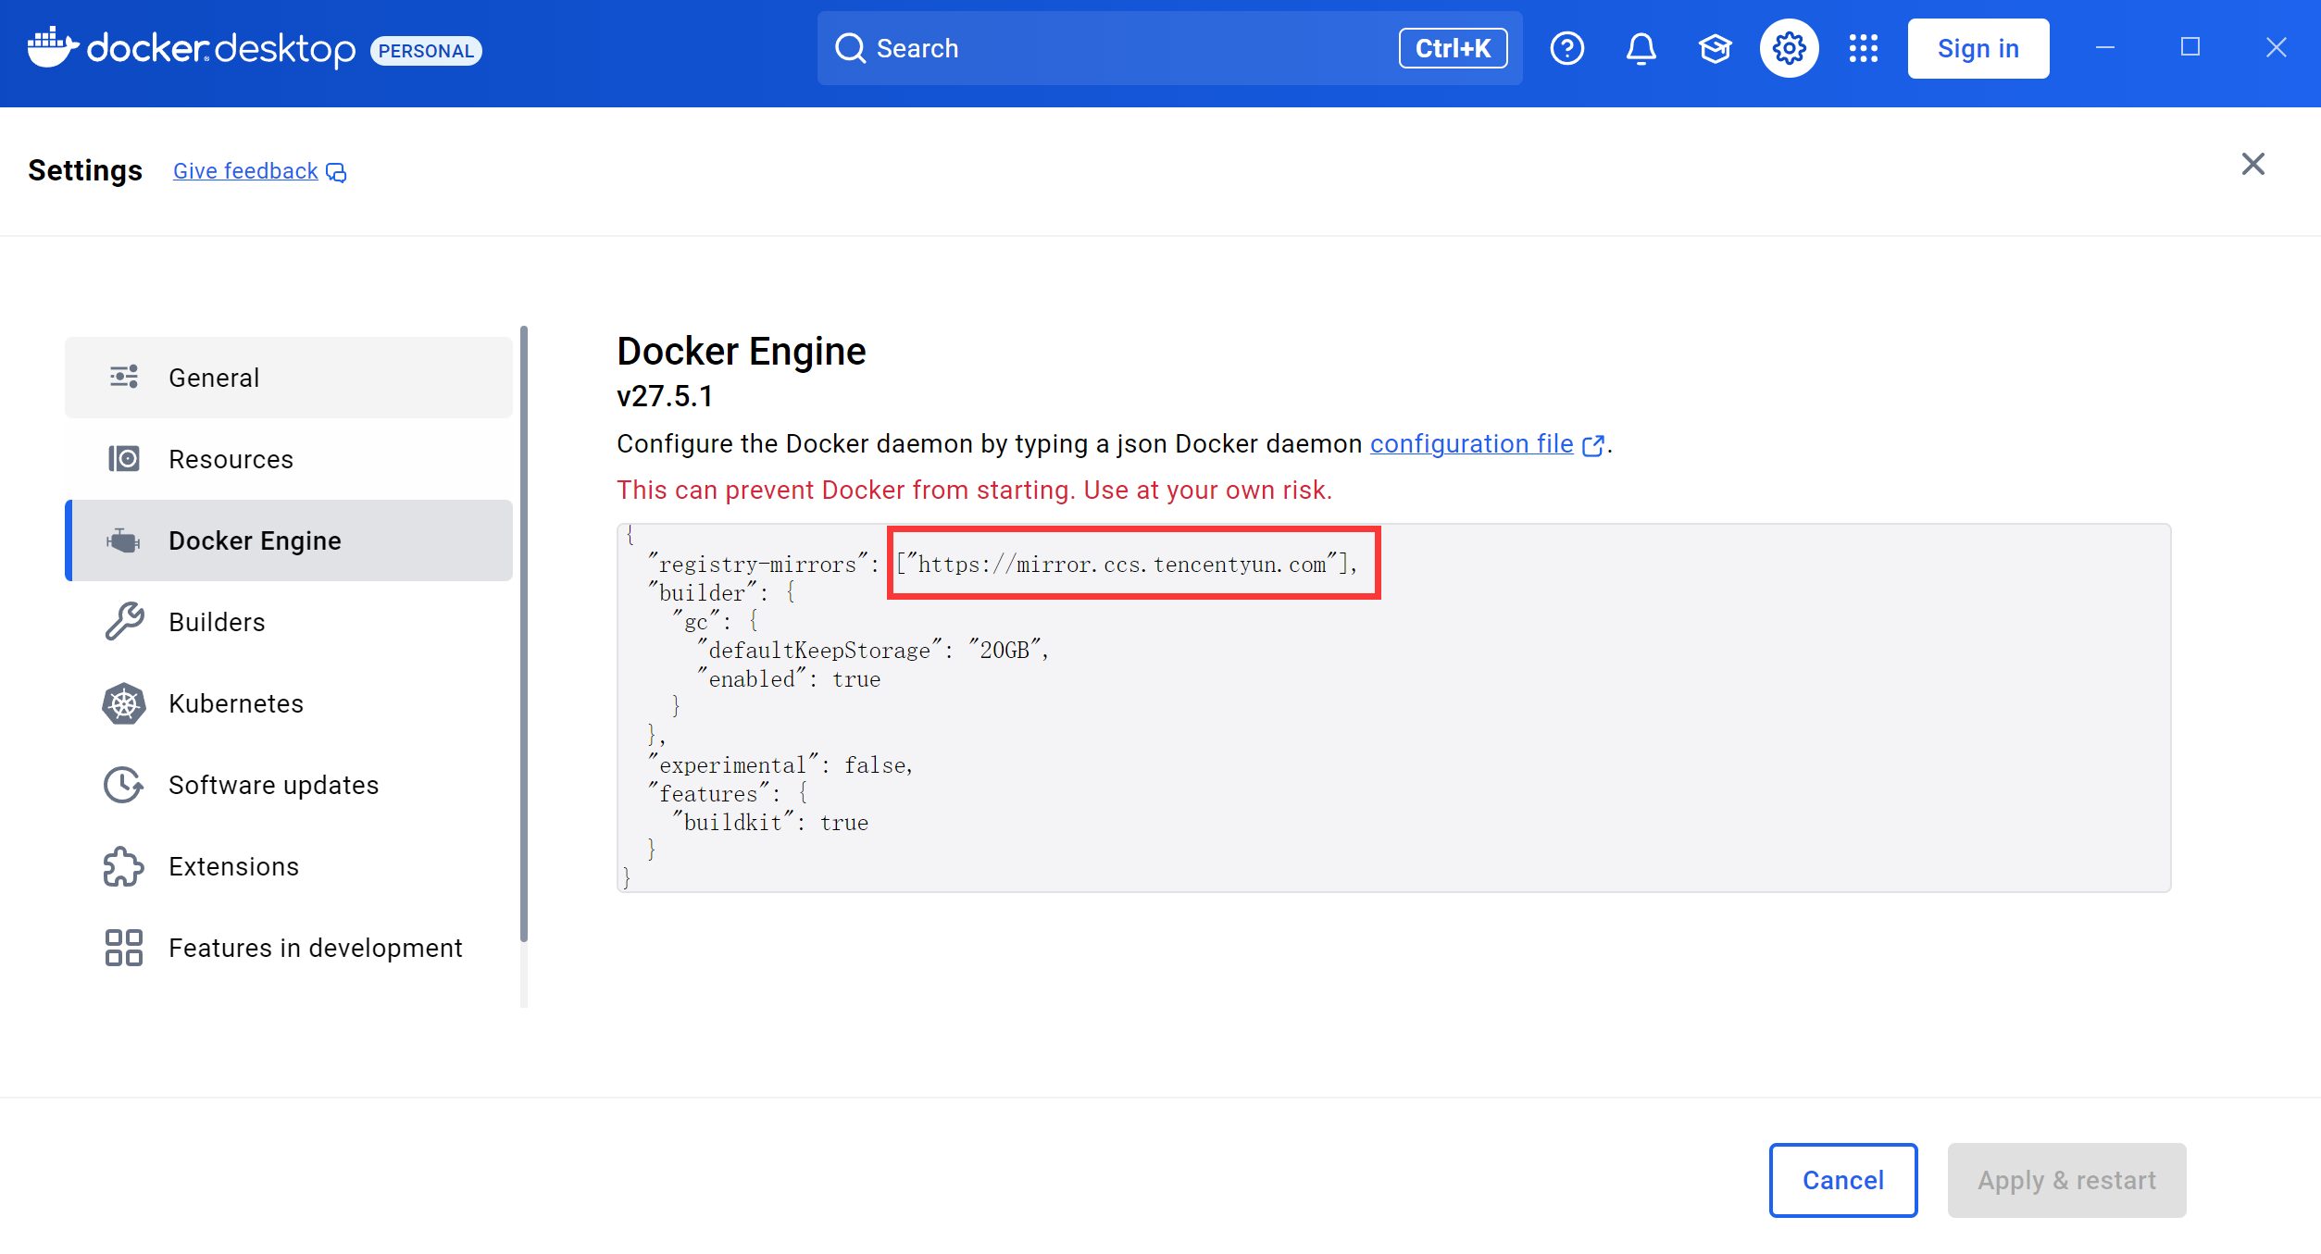Image resolution: width=2321 pixels, height=1254 pixels.
Task: Open the notifications bell
Action: click(x=1641, y=48)
